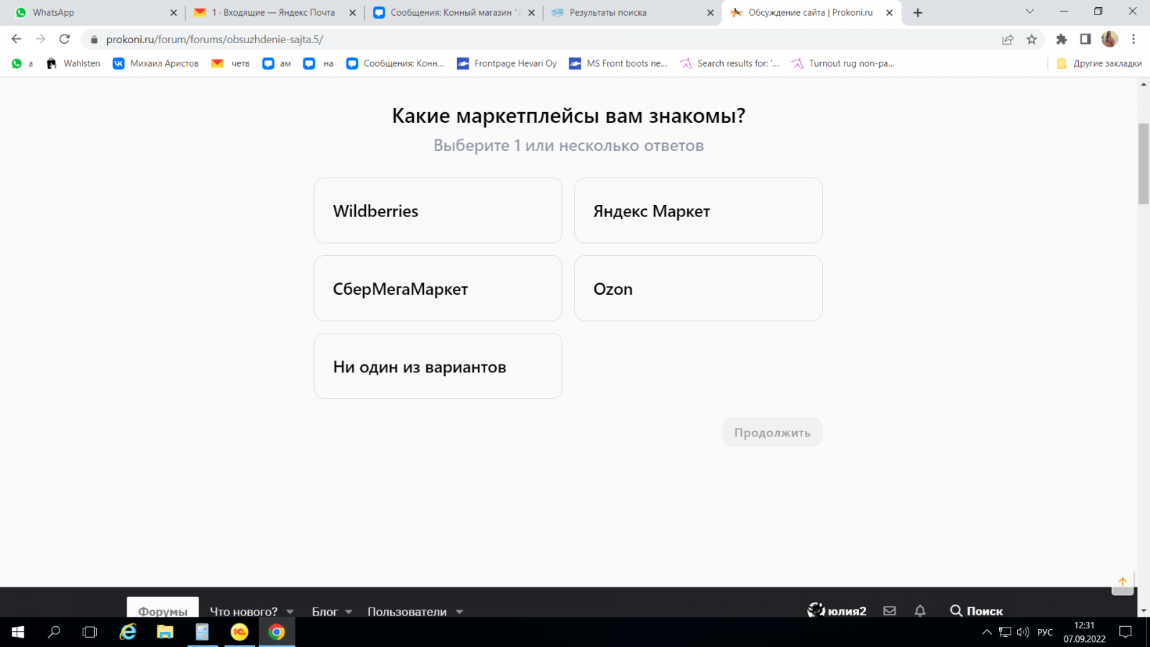This screenshot has height=647, width=1150.
Task: Open forum private messages envelope icon
Action: coord(890,610)
